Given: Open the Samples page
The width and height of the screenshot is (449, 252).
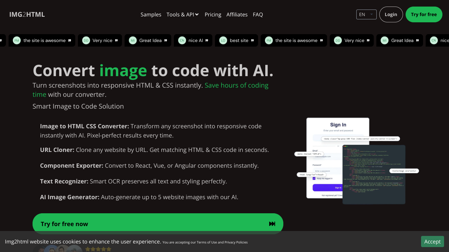Looking at the screenshot, I should click(151, 14).
